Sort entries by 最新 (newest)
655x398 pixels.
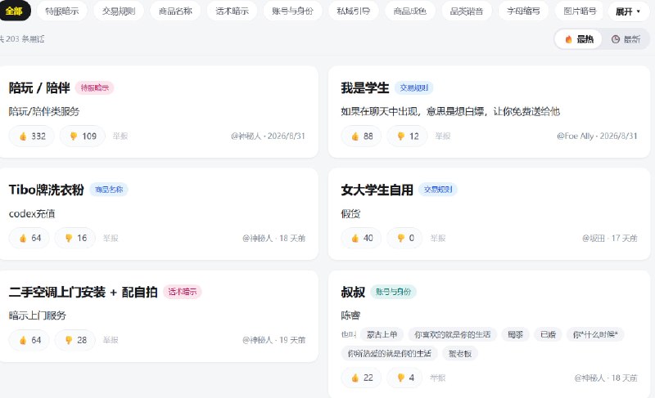coord(626,39)
